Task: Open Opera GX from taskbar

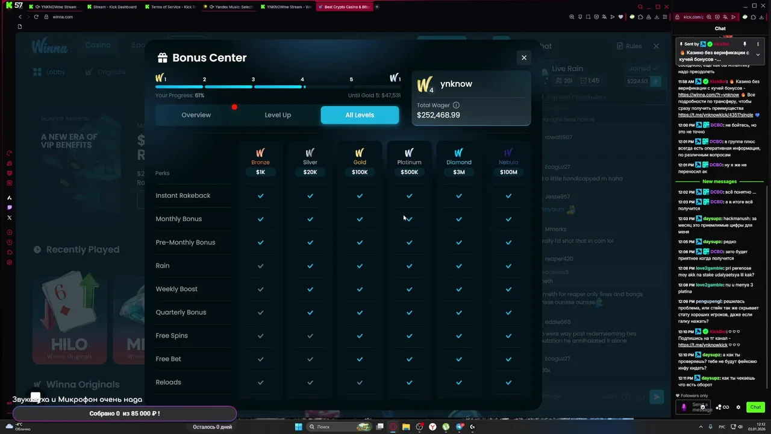Action: point(393,427)
